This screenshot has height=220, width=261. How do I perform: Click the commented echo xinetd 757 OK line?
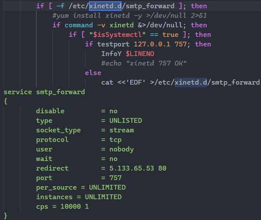(144, 63)
